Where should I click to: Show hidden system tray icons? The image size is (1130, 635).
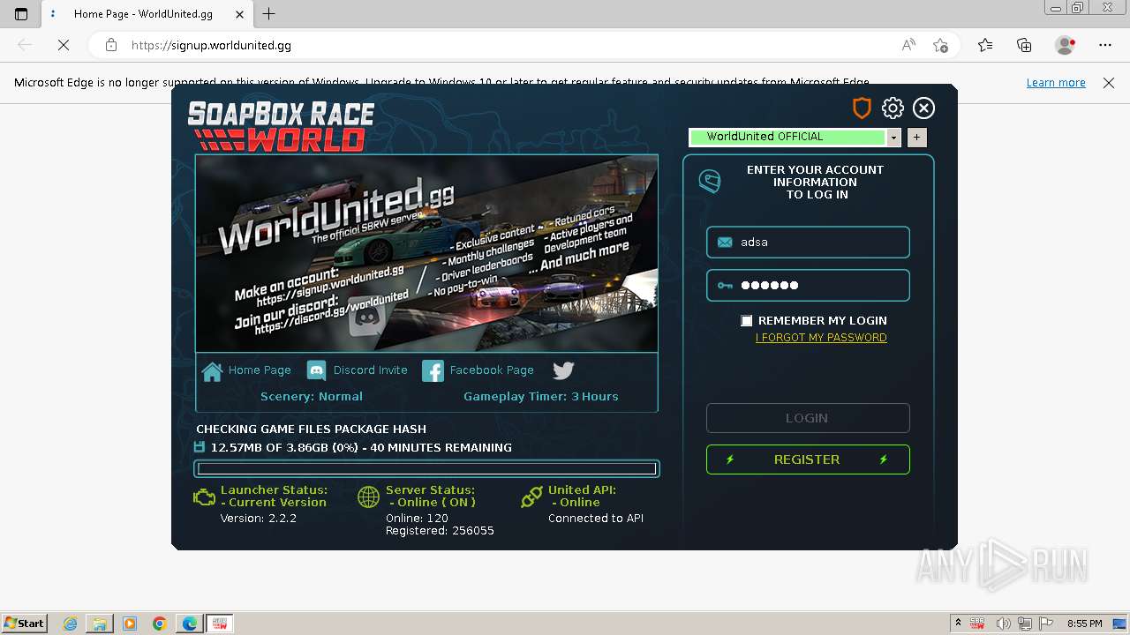pyautogui.click(x=958, y=624)
